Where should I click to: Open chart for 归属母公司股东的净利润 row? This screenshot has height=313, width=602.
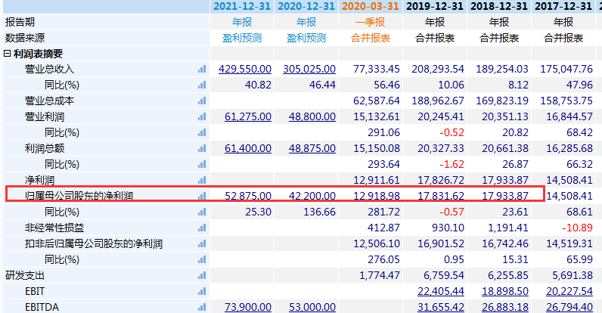click(202, 196)
